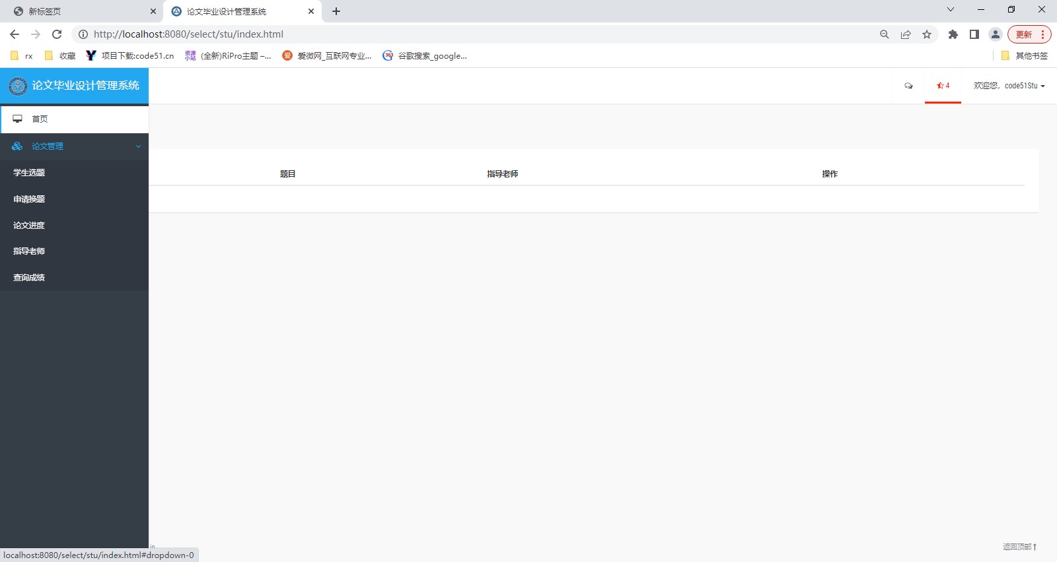Close the 新标签页 tab
The width and height of the screenshot is (1057, 562).
click(x=153, y=11)
